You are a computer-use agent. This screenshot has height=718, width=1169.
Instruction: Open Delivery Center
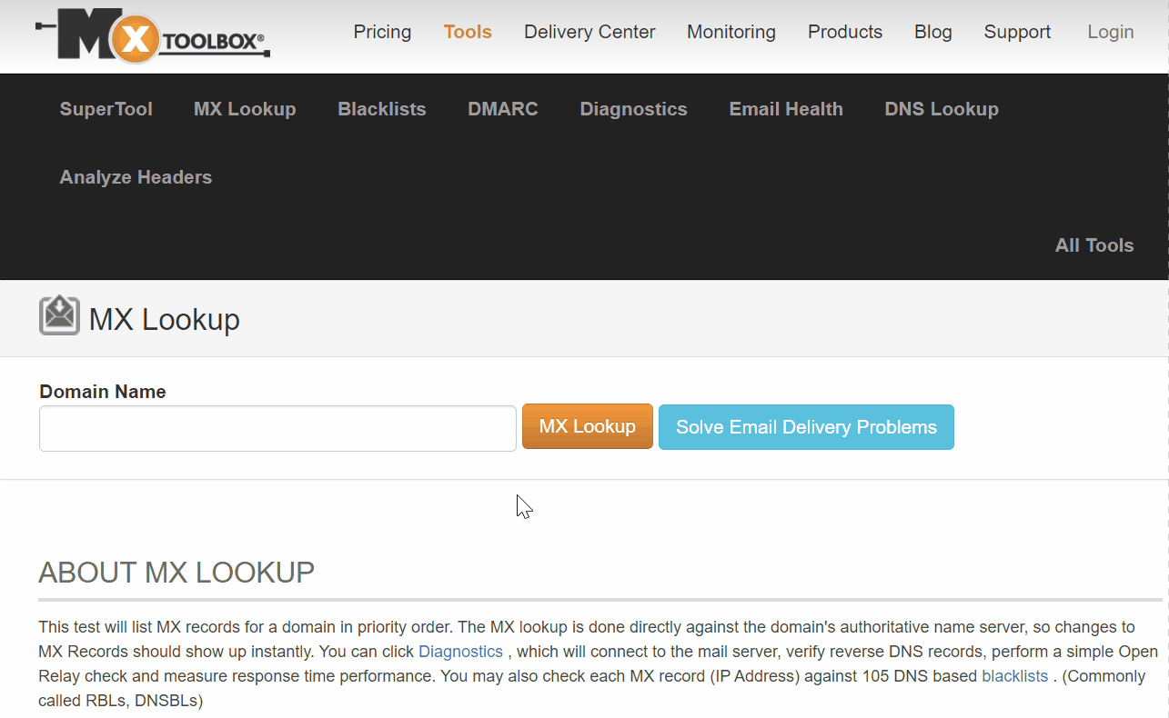590,32
